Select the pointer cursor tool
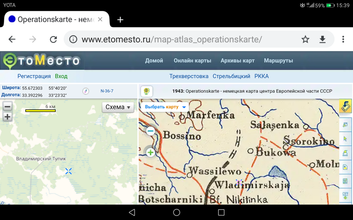 345,139
